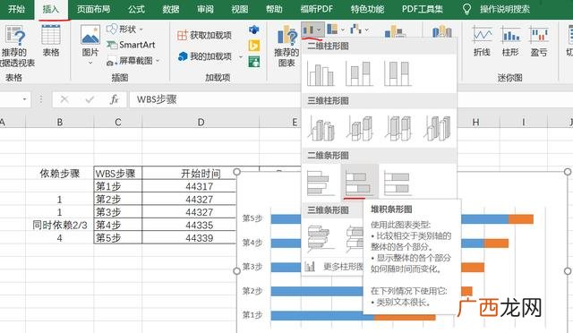Expand the 我的加载项 dropdown arrow
The width and height of the screenshot is (573, 333).
click(x=241, y=57)
